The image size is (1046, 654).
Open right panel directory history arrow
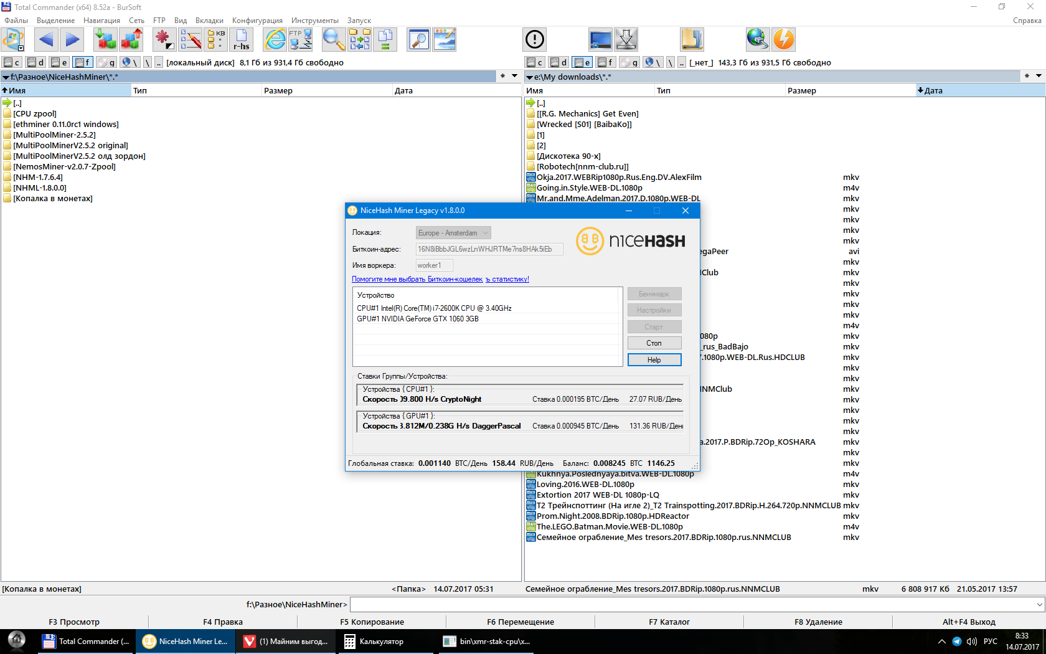tap(1039, 76)
